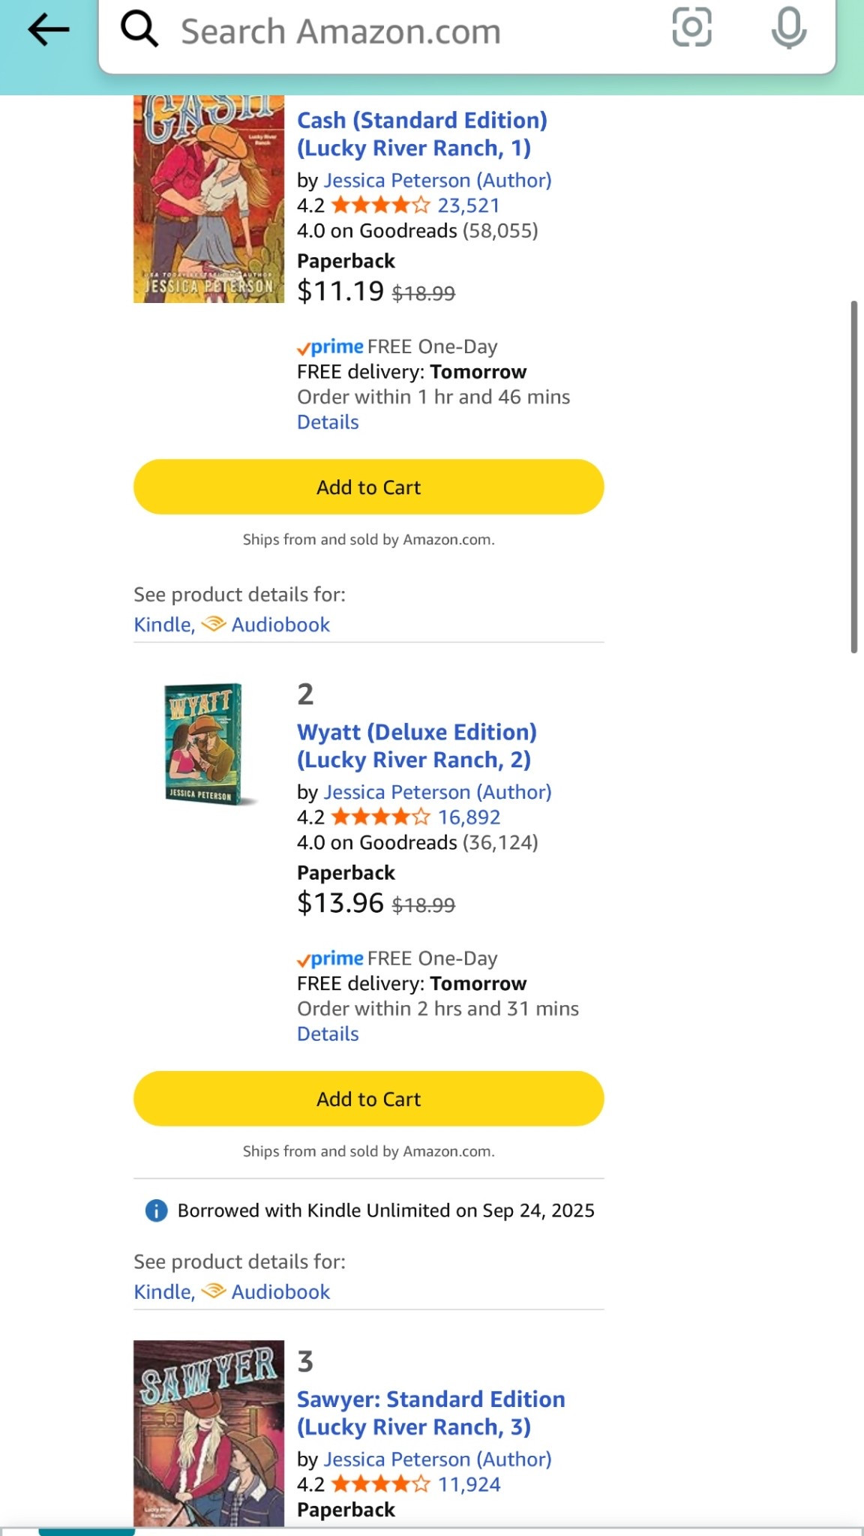The height and width of the screenshot is (1536, 864).
Task: Open the Wyatt (Deluxe Edition) title link
Action: click(x=417, y=746)
